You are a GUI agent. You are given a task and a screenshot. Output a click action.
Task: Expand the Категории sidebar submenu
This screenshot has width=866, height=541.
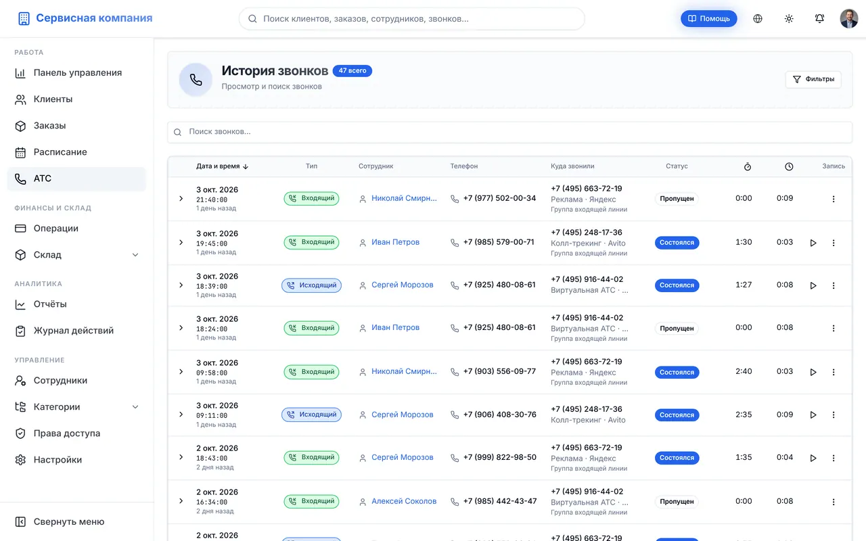(x=135, y=407)
